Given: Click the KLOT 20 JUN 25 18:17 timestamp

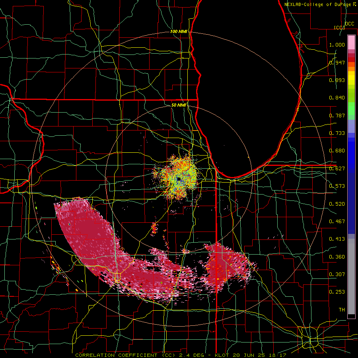Looking at the screenshot, I should [x=251, y=355].
